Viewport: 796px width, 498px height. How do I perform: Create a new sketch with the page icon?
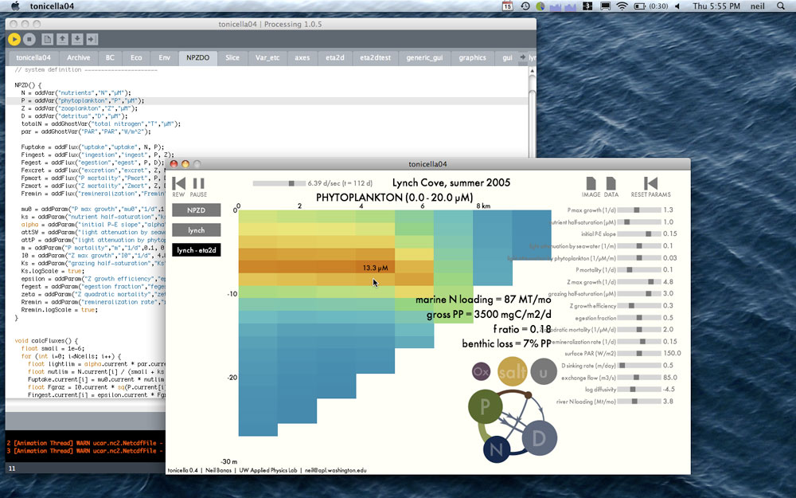point(47,39)
